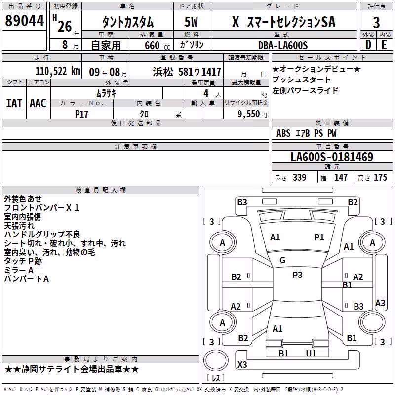
Task: Select the fuel type ガソリン
Action: [192, 45]
